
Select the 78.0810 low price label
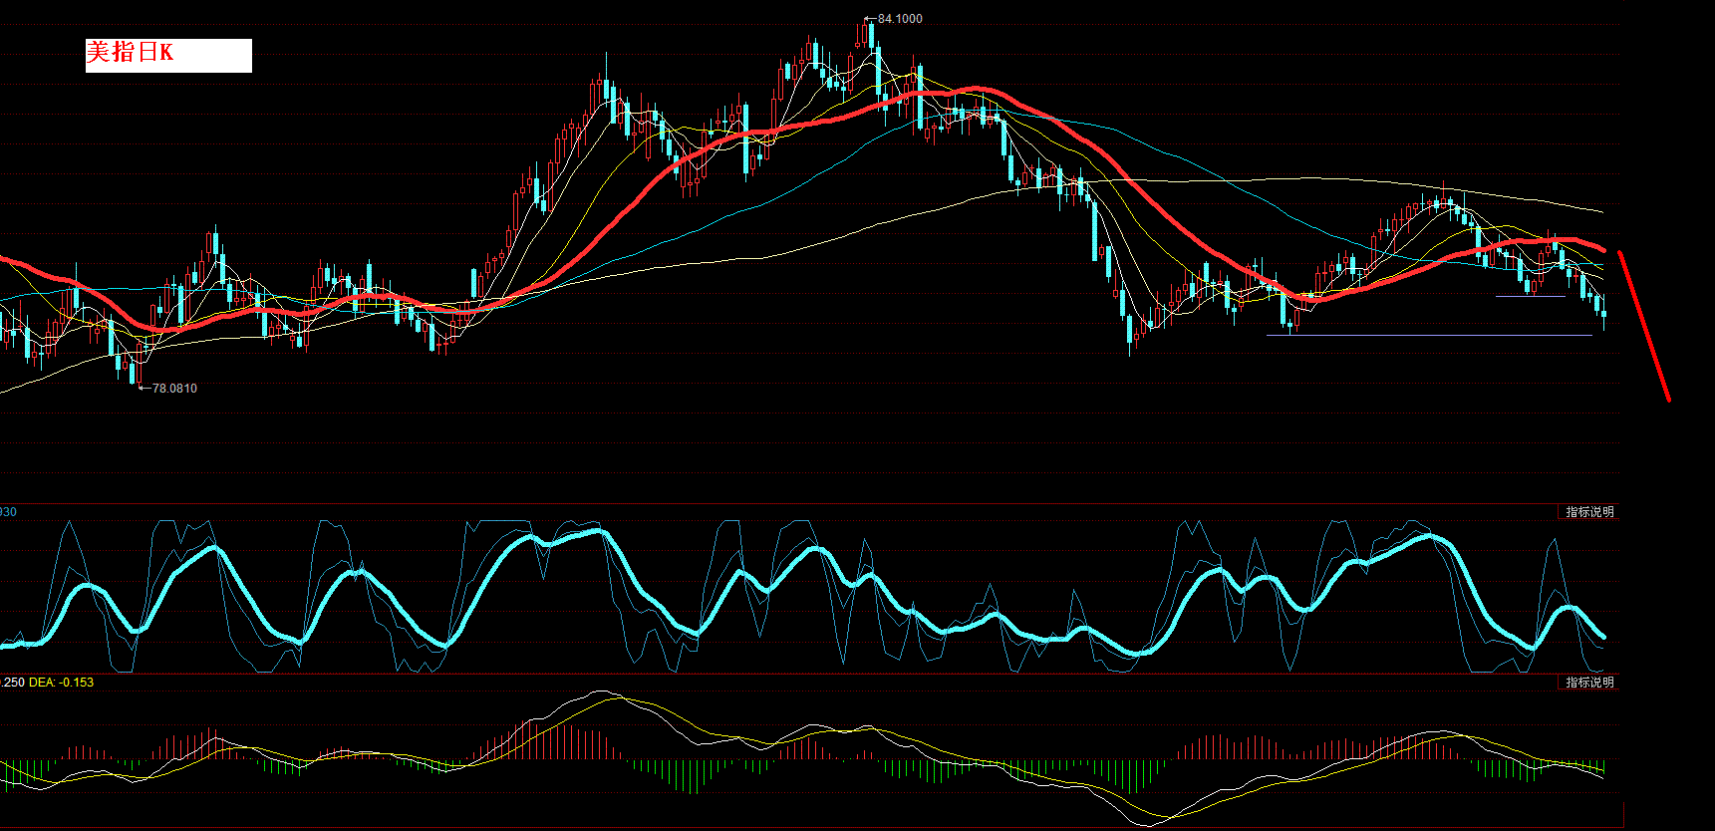click(174, 389)
